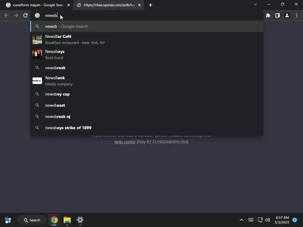Click the browser forward arrow
Viewport: 303px width, 227px height.
pyautogui.click(x=16, y=15)
